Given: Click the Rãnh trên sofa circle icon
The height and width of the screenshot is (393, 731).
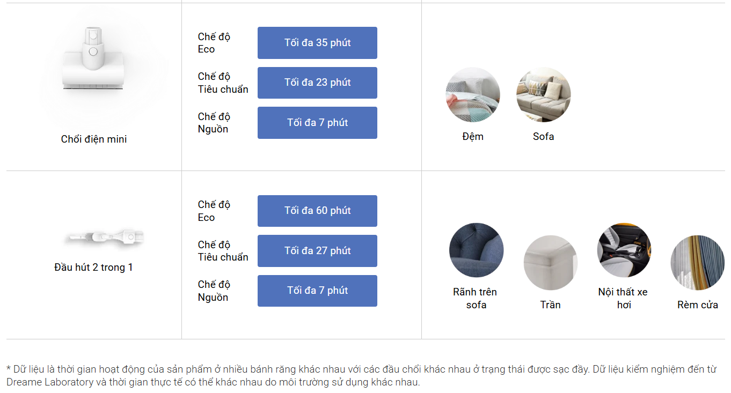Looking at the screenshot, I should point(476,250).
